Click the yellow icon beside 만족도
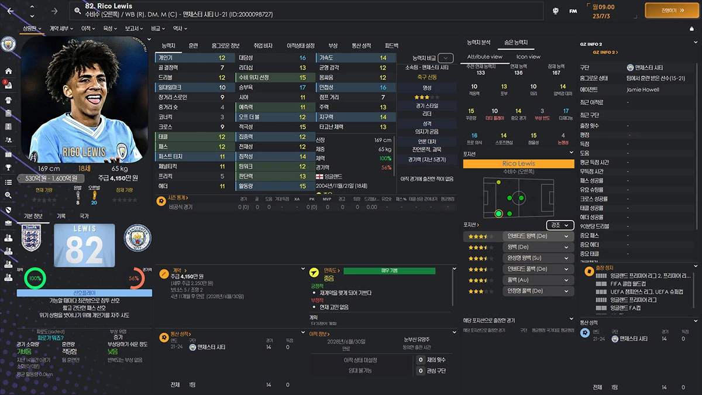Screen dimensions: 702x395 (x=313, y=273)
